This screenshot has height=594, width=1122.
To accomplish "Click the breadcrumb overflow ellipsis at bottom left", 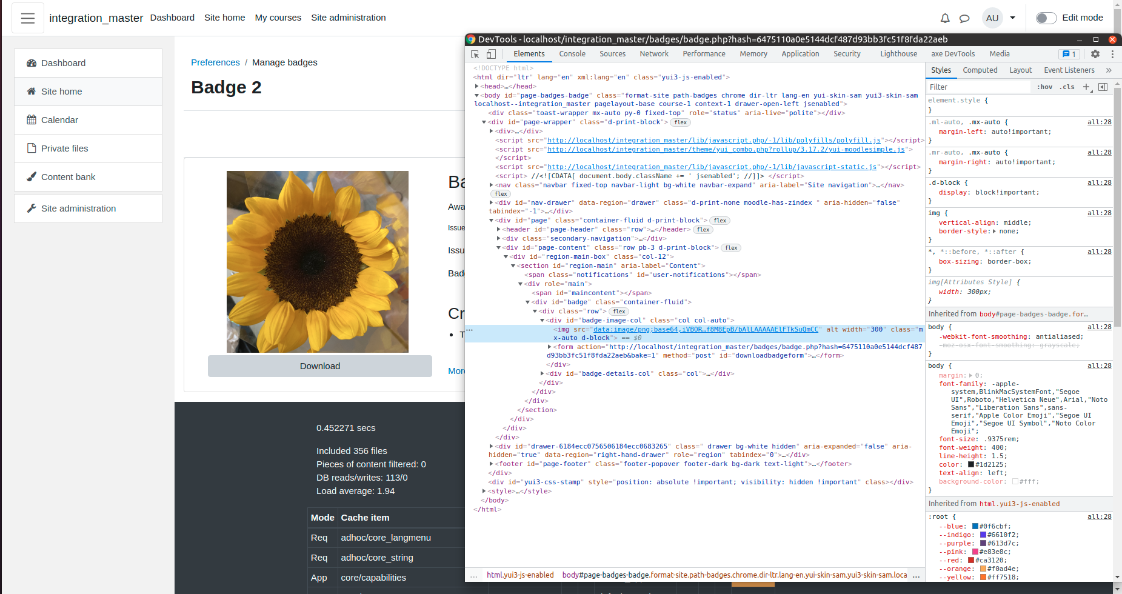I will [474, 576].
